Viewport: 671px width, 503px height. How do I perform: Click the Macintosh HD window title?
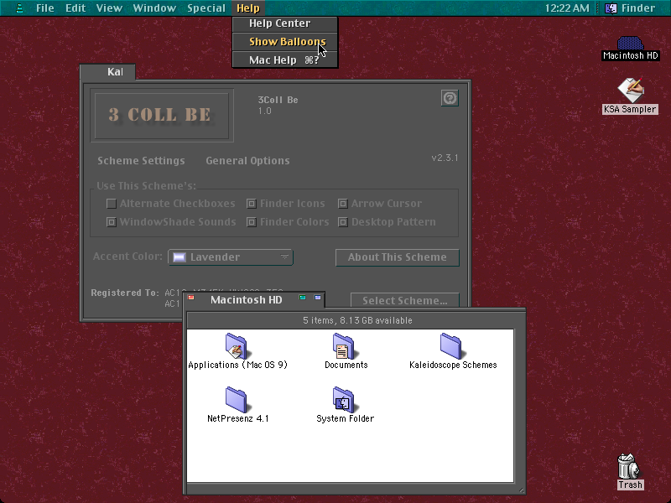(x=246, y=300)
